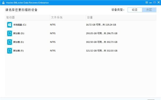Viewport: 161px width, 100px height.
Task: Select the 本地磁盘 (C:) drive row
Action: click(x=81, y=25)
